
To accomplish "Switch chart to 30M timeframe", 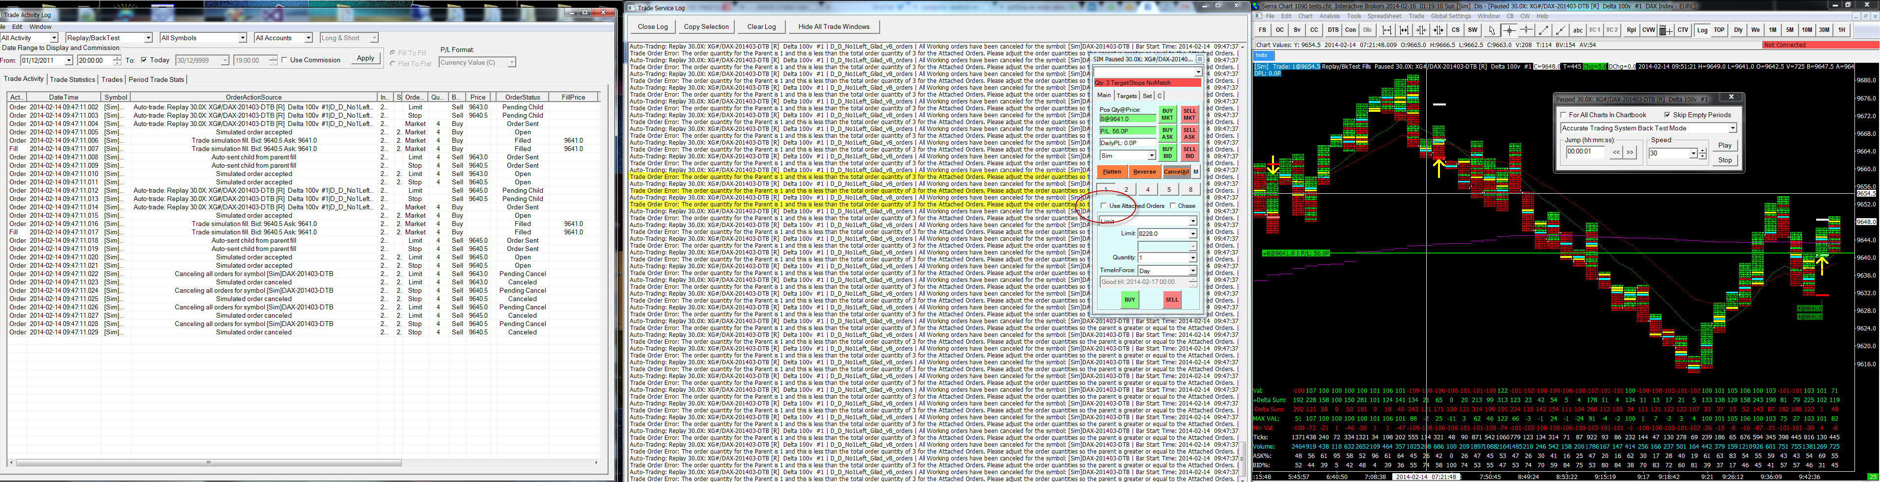I will coord(1825,30).
